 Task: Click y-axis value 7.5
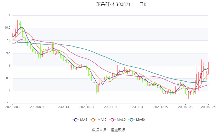[x=8, y=103]
